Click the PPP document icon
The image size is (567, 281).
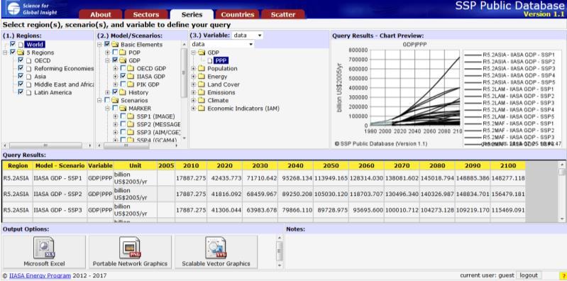tap(210, 60)
